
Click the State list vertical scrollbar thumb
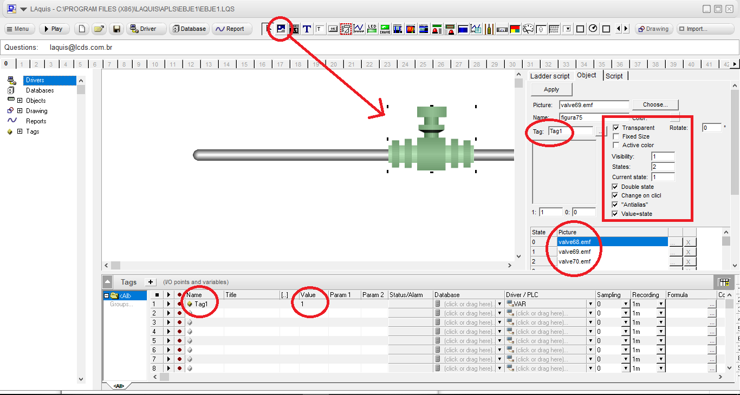pyautogui.click(x=726, y=241)
